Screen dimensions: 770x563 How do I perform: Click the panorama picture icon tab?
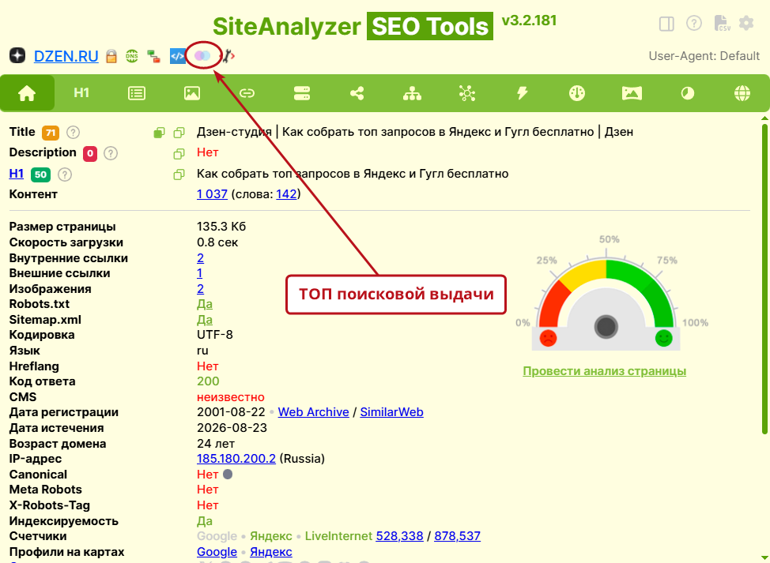tap(632, 93)
